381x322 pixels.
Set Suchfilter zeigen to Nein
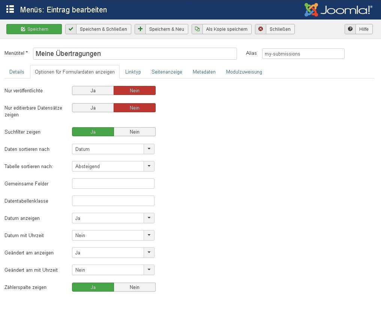(134, 132)
